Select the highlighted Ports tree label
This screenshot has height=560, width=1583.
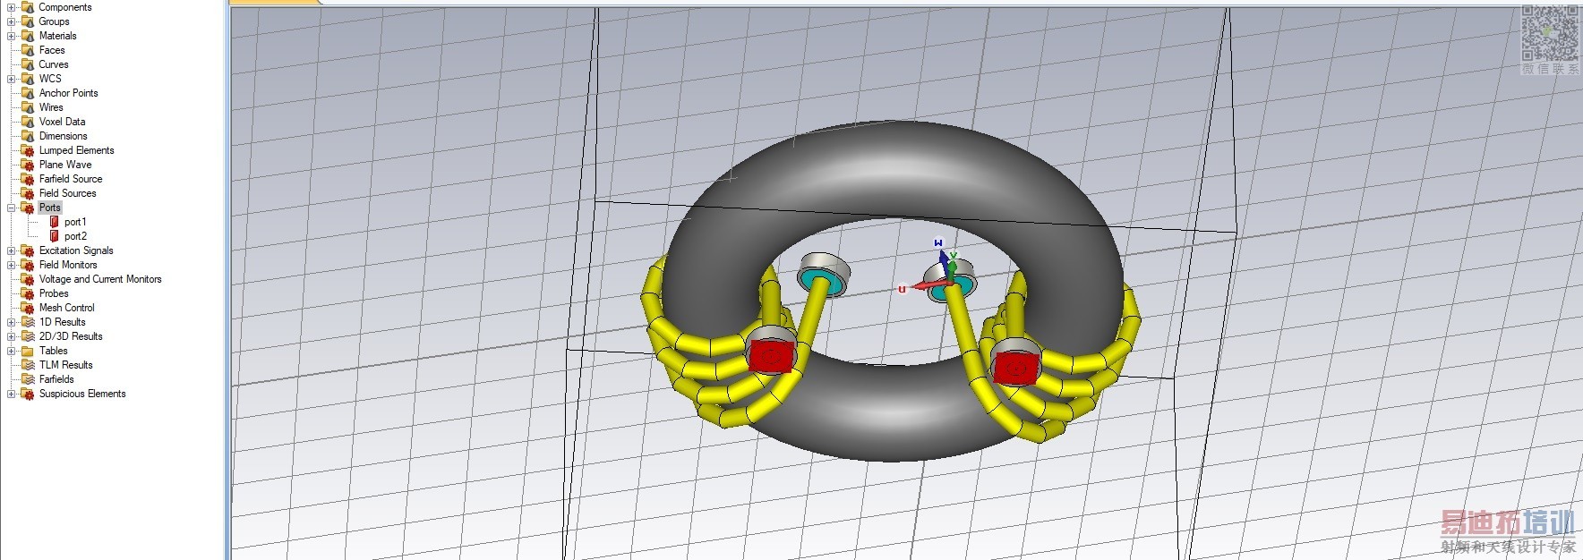point(49,208)
